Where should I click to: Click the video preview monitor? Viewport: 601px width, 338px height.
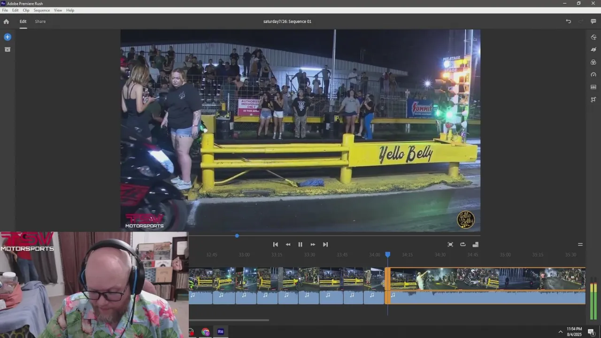300,131
